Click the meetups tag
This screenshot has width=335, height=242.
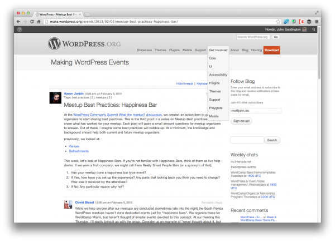(x=102, y=97)
